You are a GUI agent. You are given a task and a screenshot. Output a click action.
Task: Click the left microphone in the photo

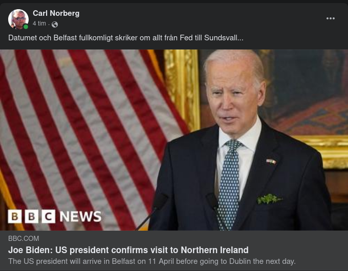click(153, 211)
